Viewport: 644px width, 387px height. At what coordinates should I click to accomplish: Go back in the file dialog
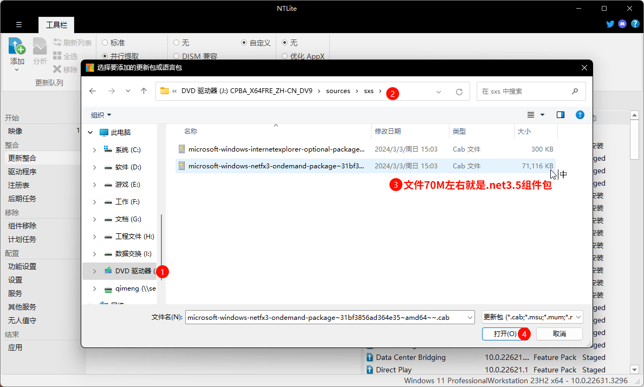pos(93,91)
